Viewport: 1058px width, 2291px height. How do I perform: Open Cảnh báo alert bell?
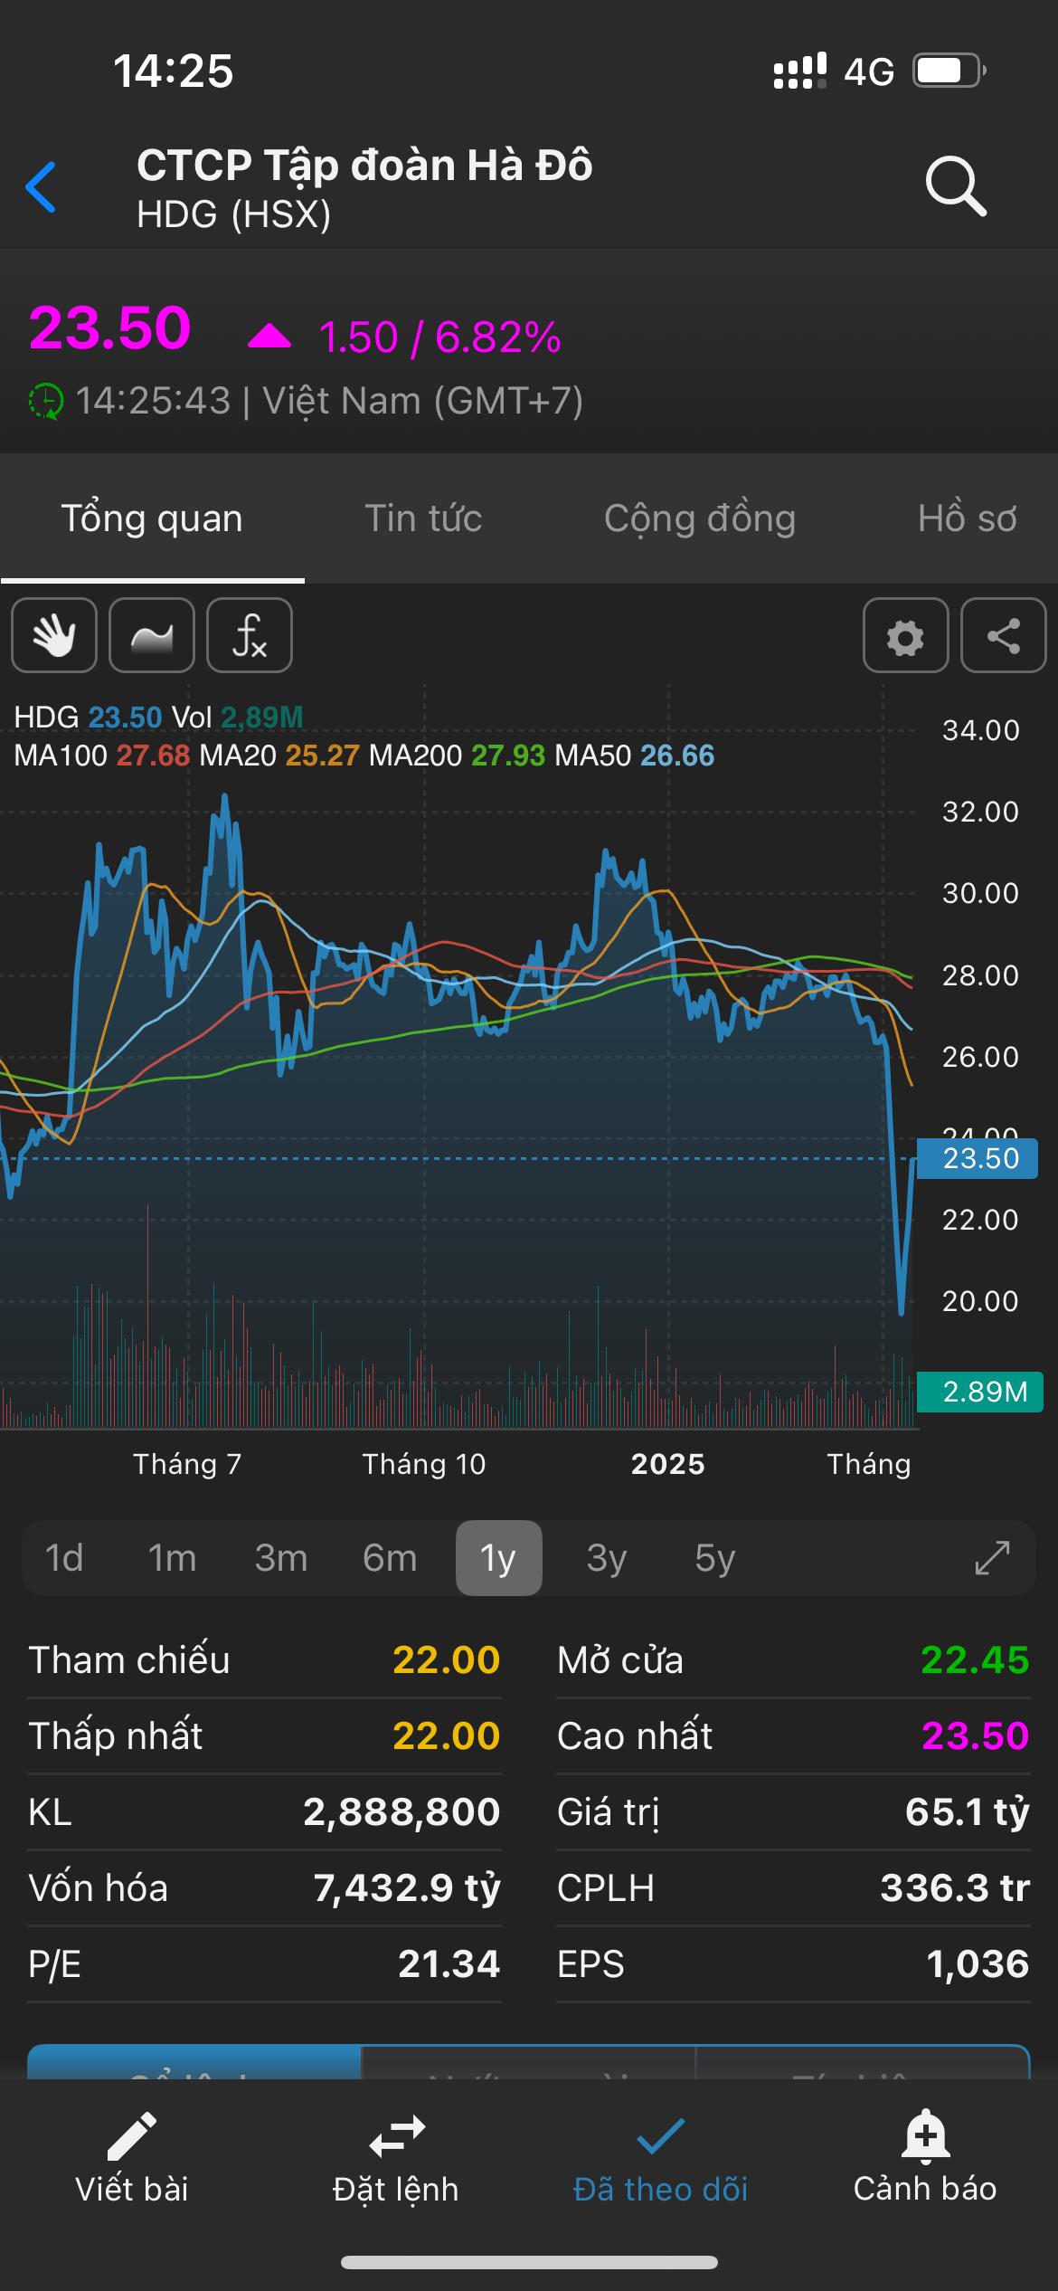[x=925, y=2157]
